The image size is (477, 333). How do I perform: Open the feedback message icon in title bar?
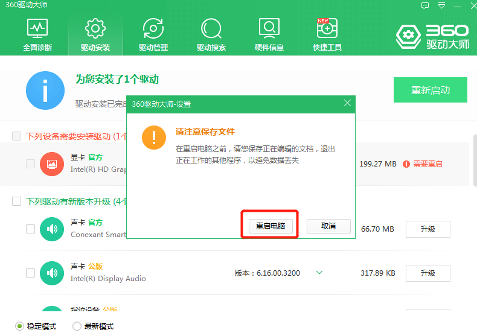425,5
